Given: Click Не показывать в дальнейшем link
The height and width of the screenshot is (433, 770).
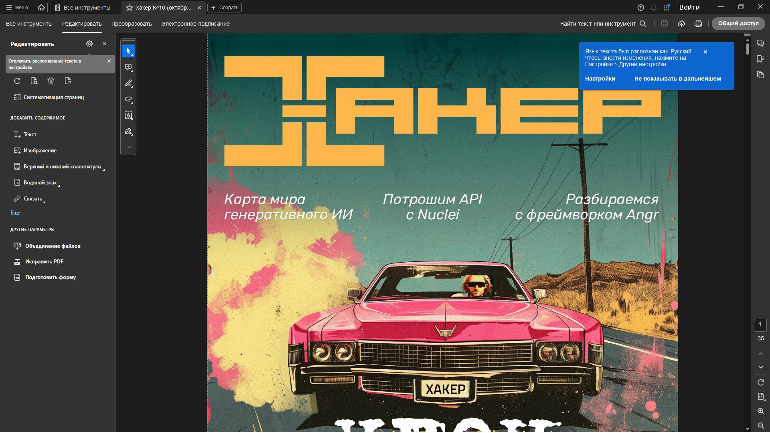Looking at the screenshot, I should click(x=677, y=79).
